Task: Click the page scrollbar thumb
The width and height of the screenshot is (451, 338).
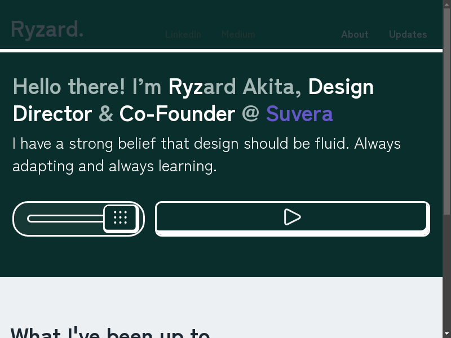Action: 447,113
